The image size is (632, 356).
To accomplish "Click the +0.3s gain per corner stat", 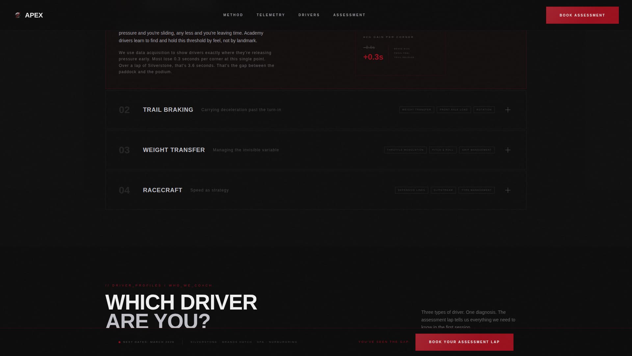I will click(x=373, y=57).
